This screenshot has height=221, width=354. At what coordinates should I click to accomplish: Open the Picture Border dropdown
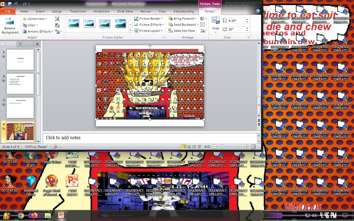click(x=149, y=19)
